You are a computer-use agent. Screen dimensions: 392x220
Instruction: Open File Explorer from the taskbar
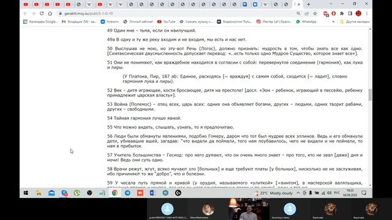click(x=39, y=193)
